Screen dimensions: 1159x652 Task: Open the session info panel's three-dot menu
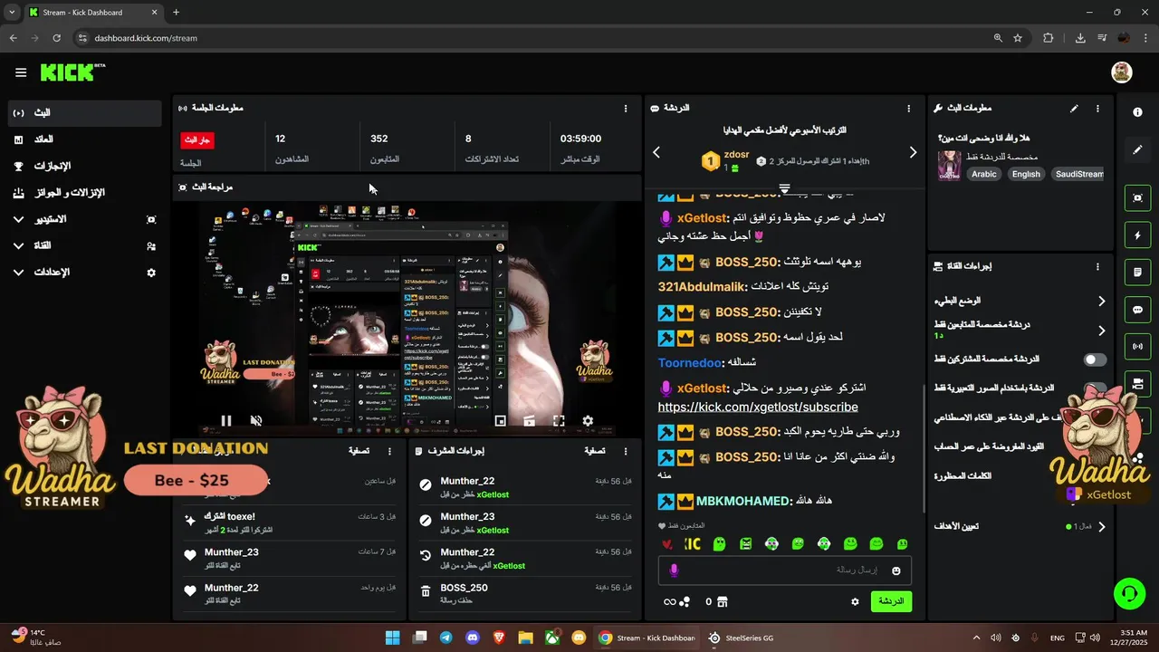[626, 109]
